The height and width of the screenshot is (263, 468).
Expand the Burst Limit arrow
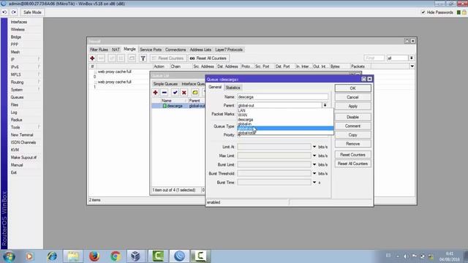[x=314, y=164]
